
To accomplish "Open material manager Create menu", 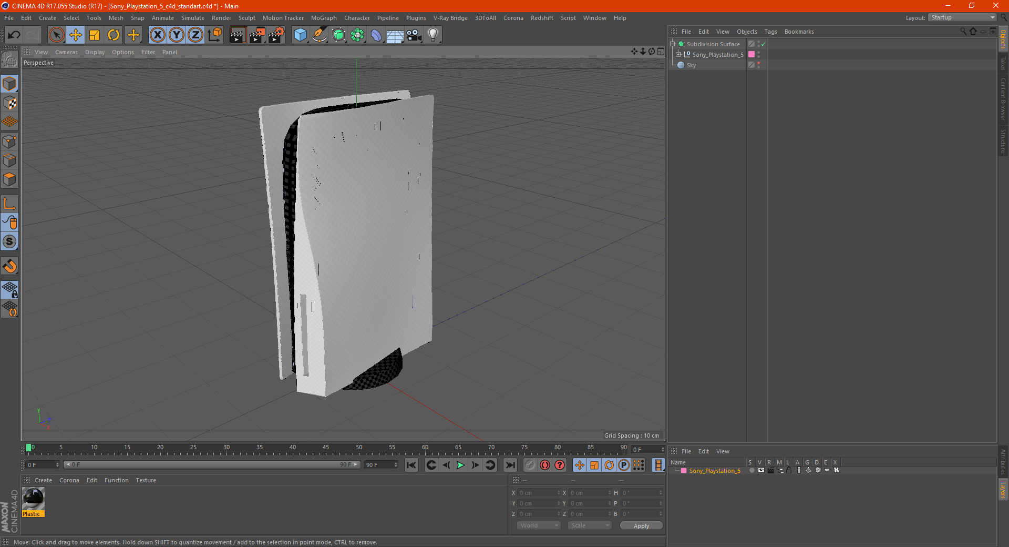I will click(43, 480).
